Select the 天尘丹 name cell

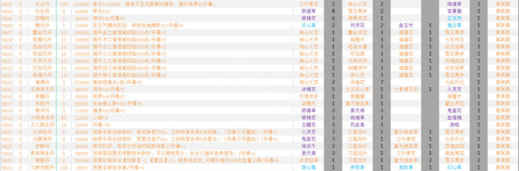point(43,4)
